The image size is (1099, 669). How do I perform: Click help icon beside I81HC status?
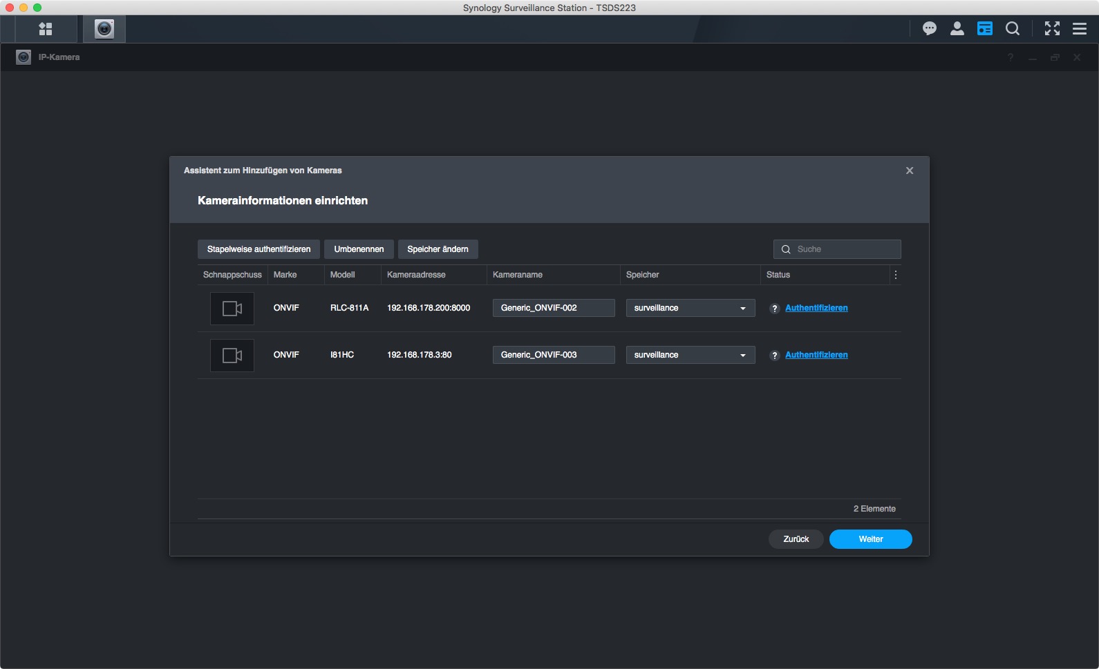tap(775, 356)
